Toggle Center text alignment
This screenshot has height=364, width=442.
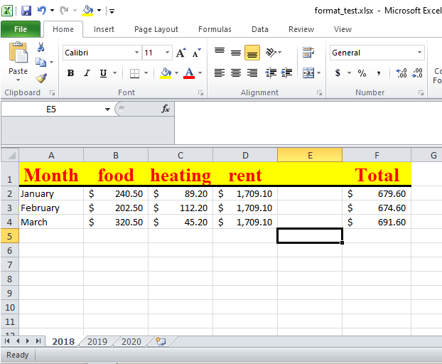click(x=236, y=73)
